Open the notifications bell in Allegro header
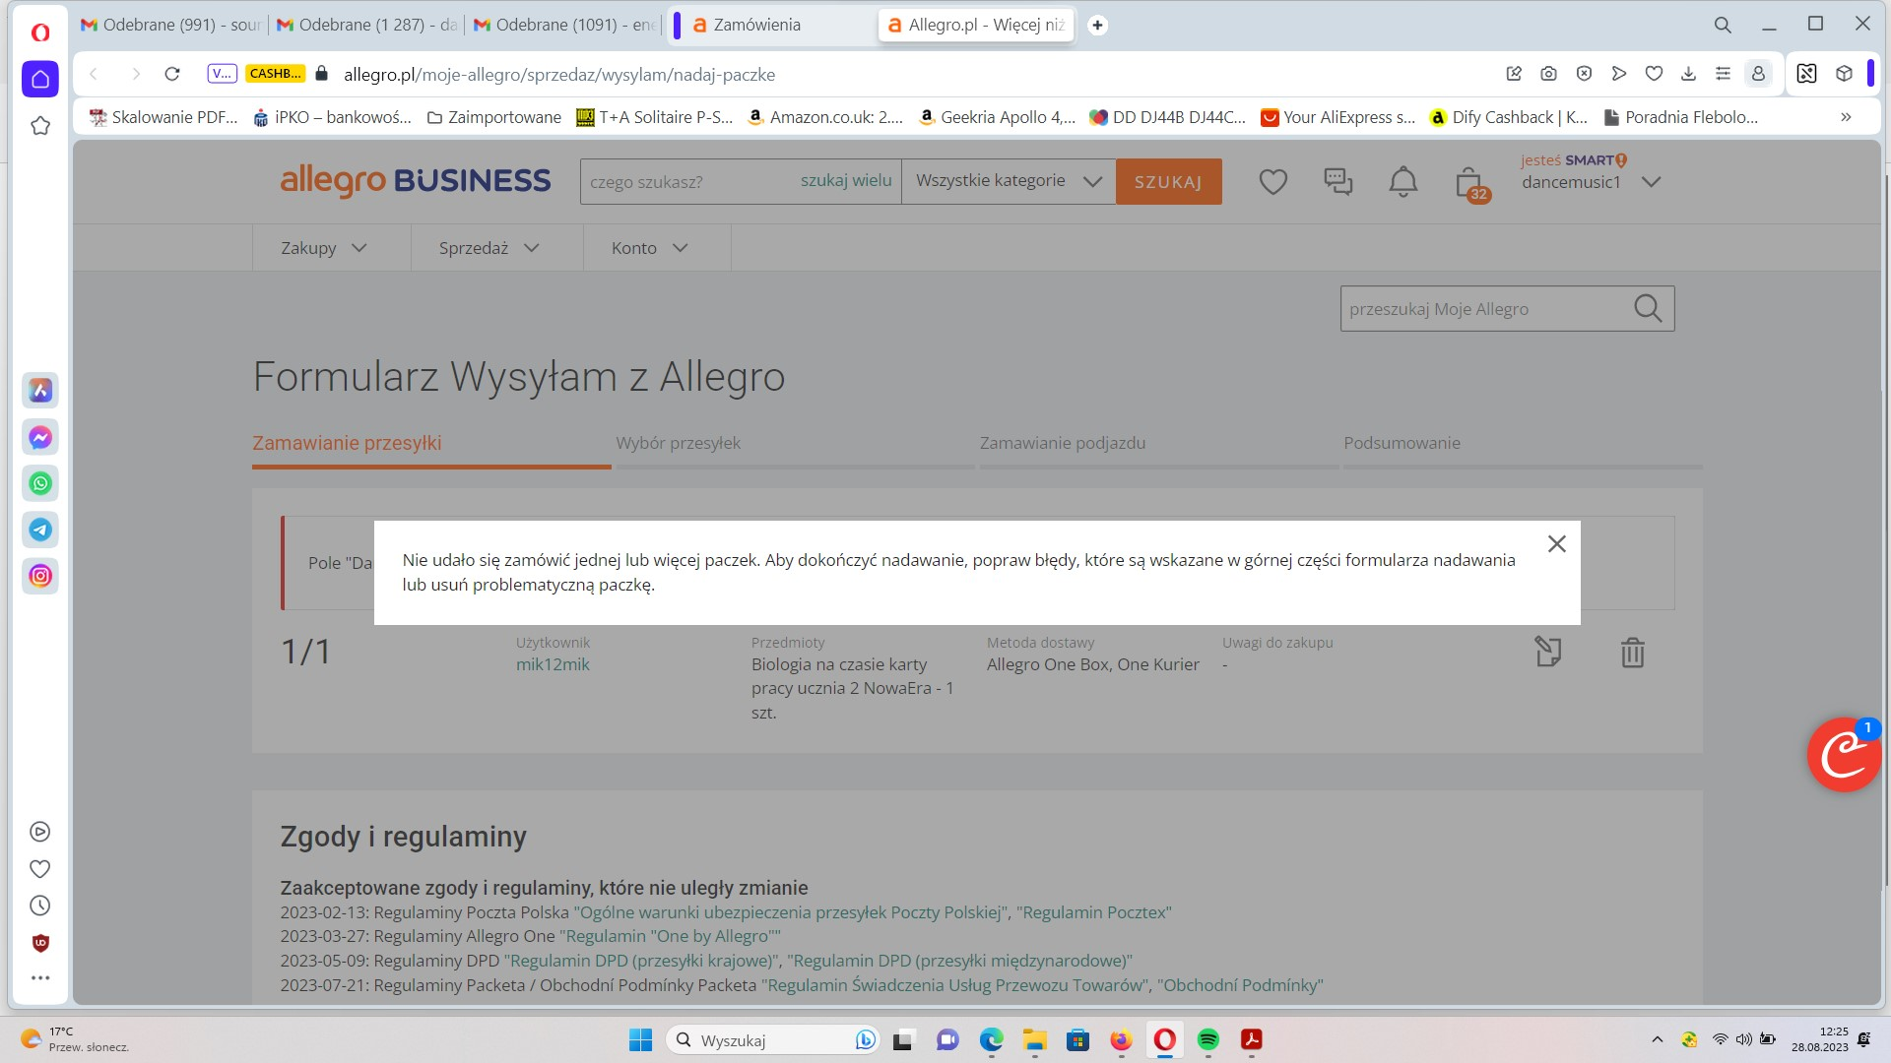This screenshot has width=1891, height=1063. click(x=1402, y=181)
